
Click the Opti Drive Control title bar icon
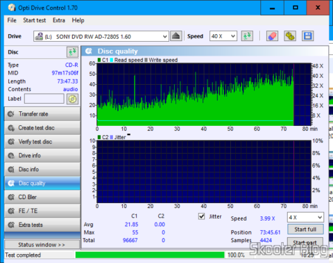point(12,8)
